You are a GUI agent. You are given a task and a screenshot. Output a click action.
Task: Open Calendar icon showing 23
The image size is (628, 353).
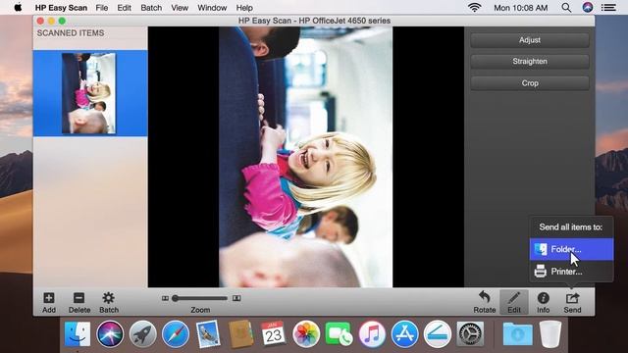point(274,333)
